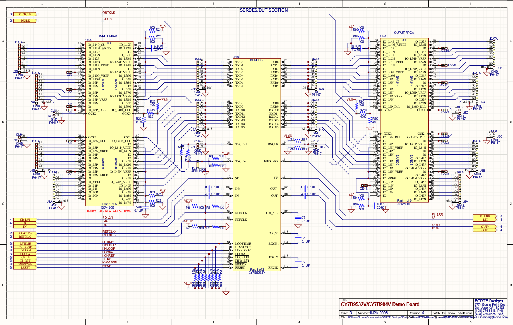Click the yellow DGLOOP port
Viewport: 513px width, 325px height.
click(x=25, y=247)
